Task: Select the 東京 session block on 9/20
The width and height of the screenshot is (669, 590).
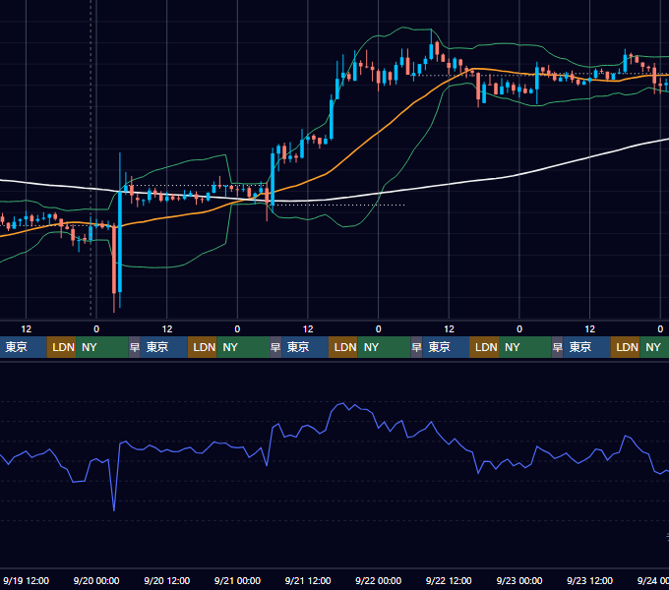Action: click(x=164, y=347)
